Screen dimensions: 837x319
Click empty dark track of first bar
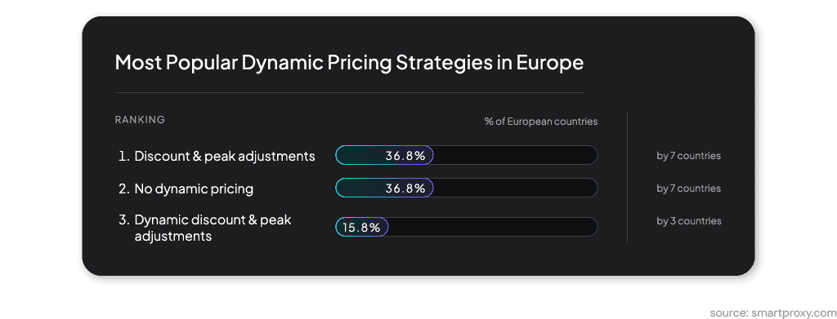click(x=515, y=156)
